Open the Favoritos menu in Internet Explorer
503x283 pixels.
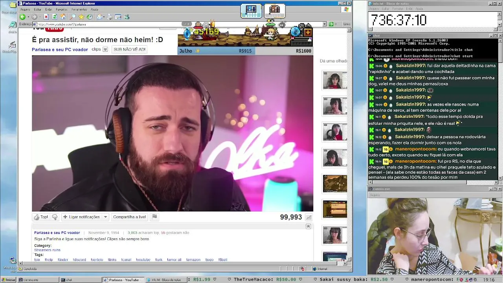[61, 9]
